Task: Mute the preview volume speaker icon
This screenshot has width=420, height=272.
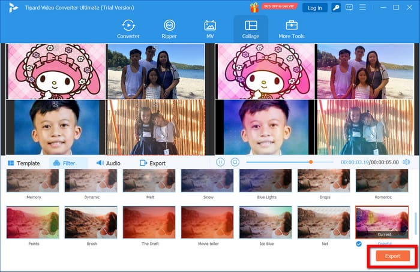Action: [406, 162]
